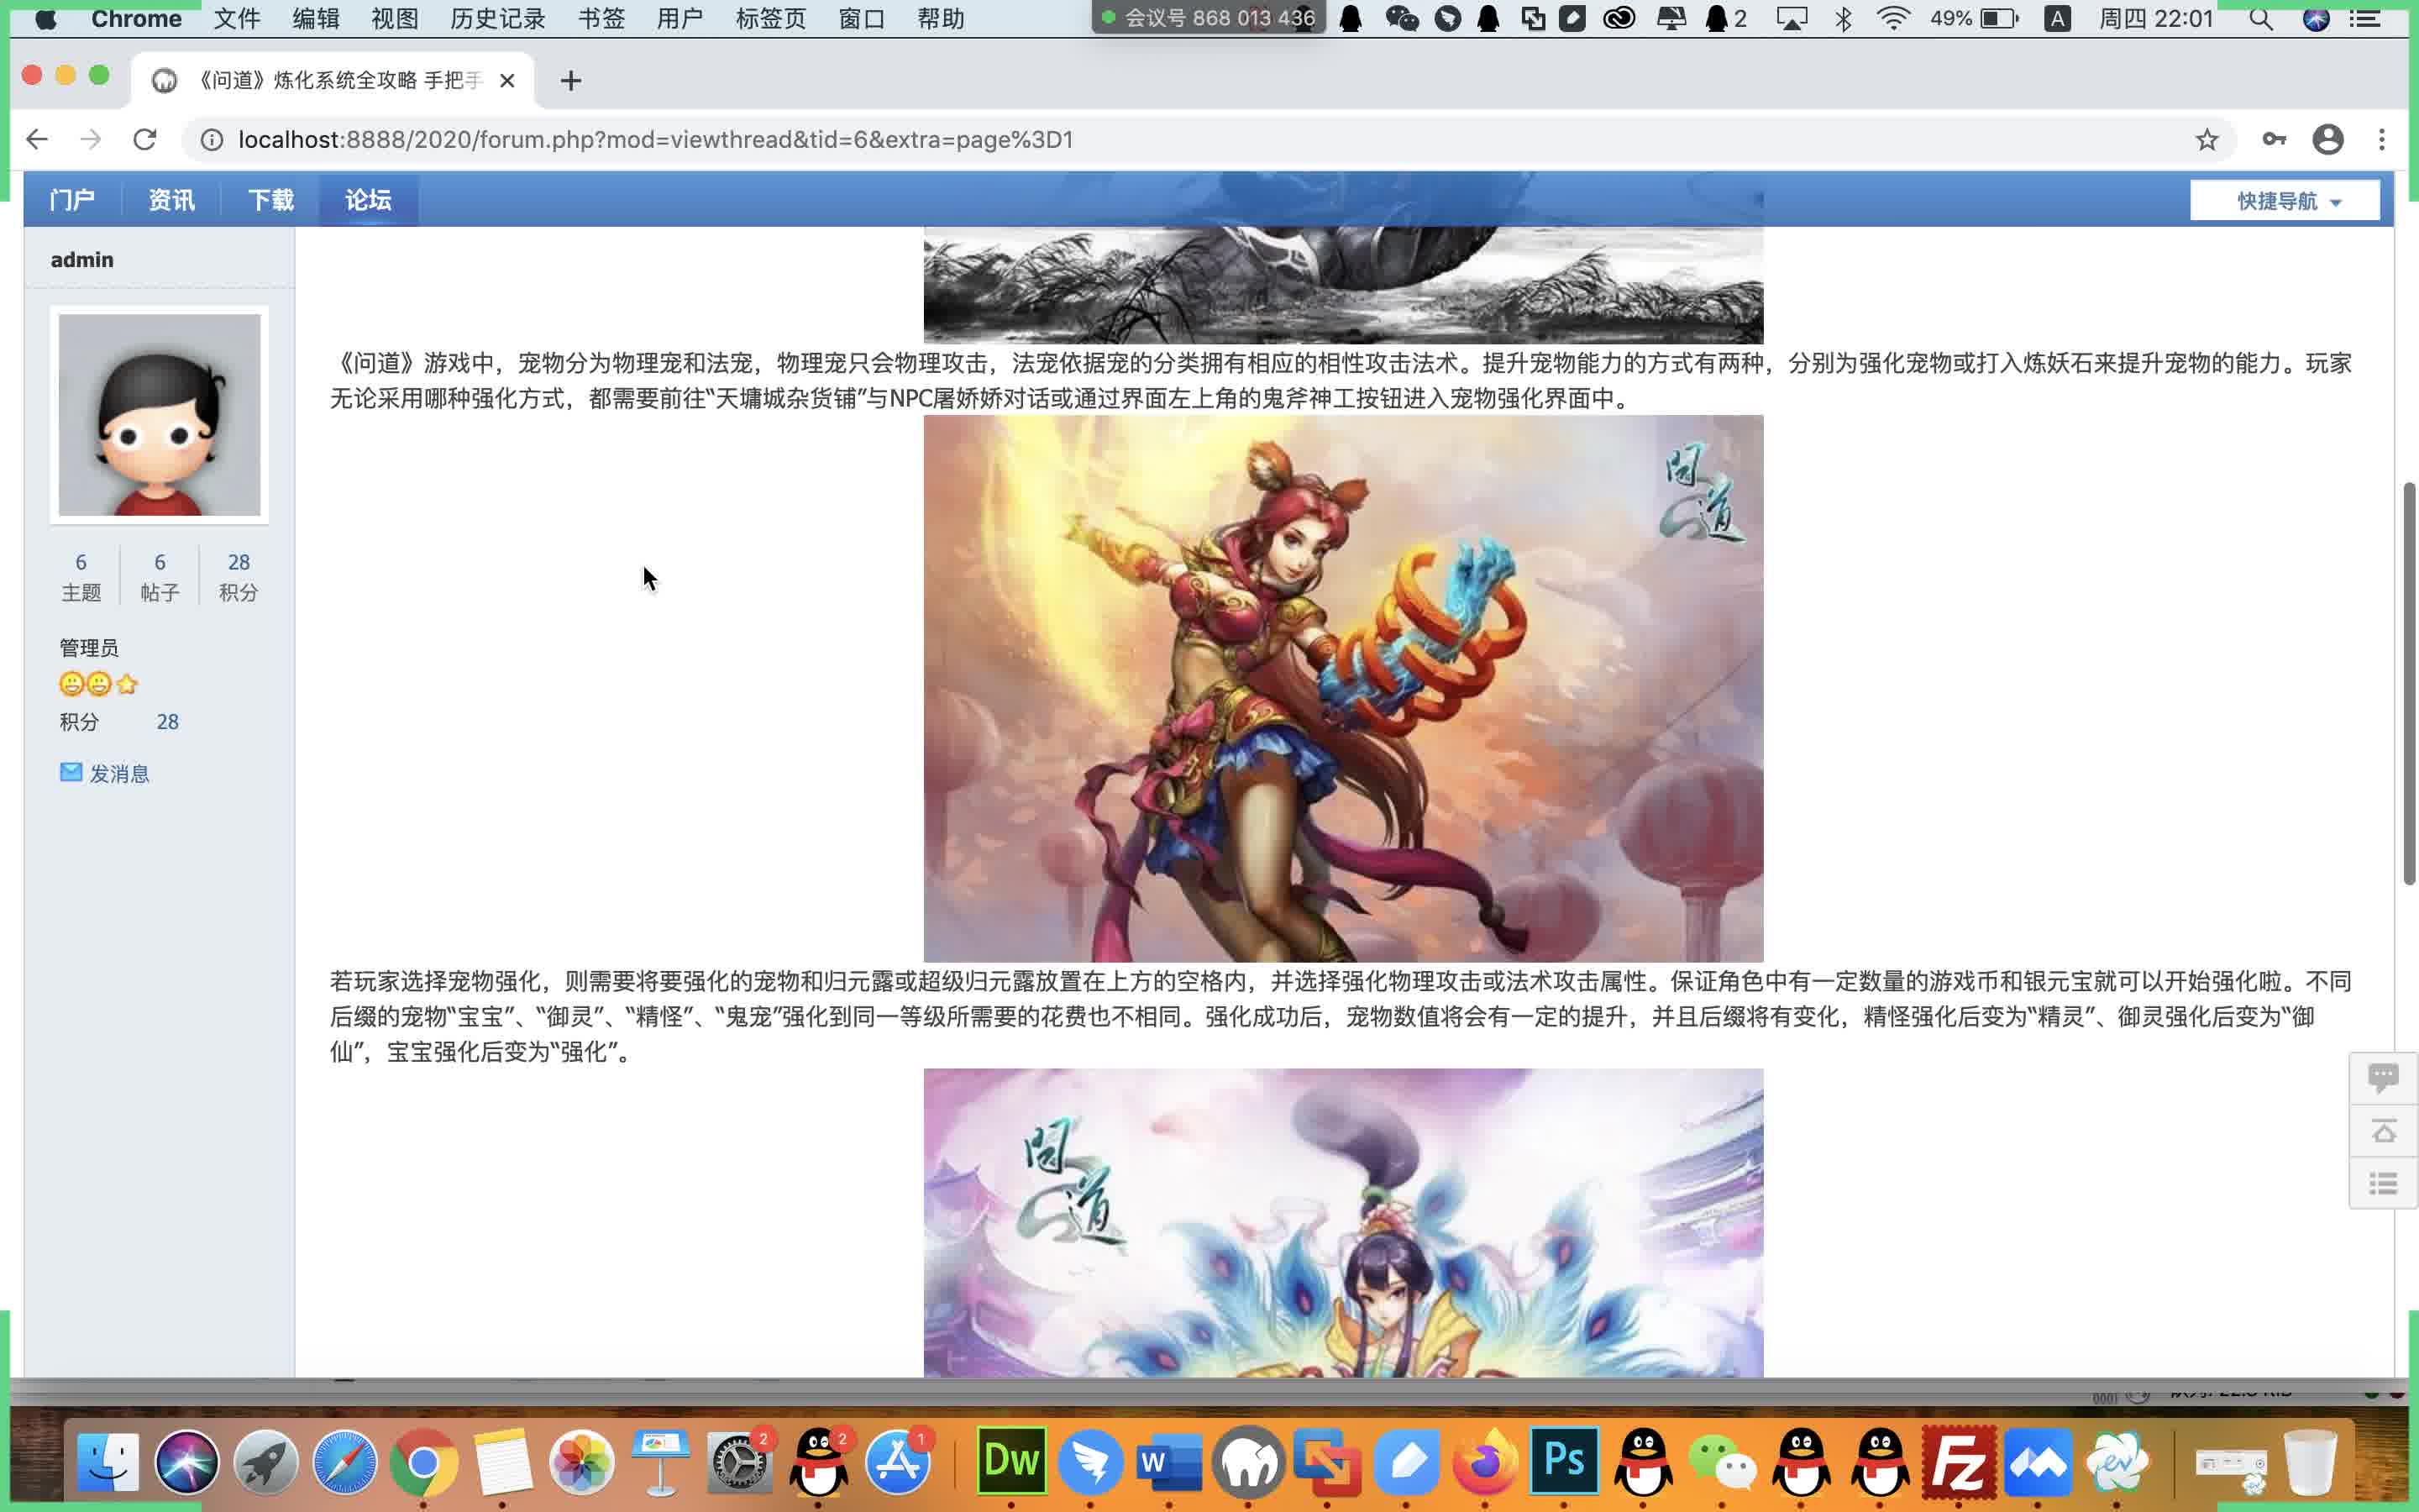Open the thread list icon on the right
The width and height of the screenshot is (2419, 1512).
[2383, 1184]
